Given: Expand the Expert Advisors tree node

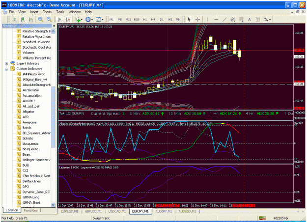Looking at the screenshot, I should click(x=6, y=64).
